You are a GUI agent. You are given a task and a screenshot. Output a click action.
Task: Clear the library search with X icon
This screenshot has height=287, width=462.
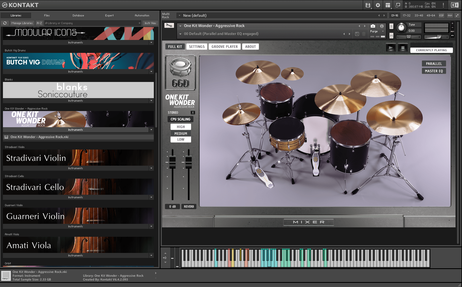[x=139, y=23]
